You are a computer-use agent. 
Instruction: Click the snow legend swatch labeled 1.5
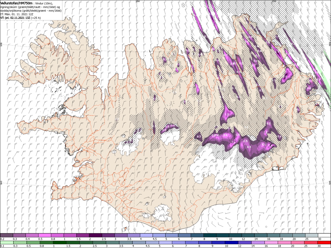[82, 235]
